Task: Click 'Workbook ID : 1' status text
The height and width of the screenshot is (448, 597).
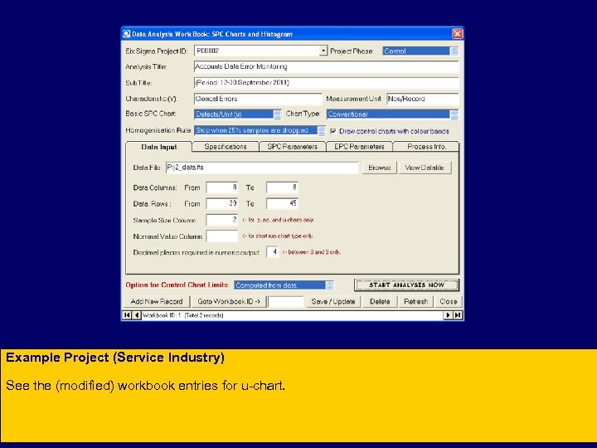Action: (x=162, y=315)
